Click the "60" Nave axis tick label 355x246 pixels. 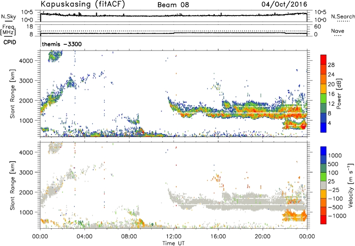(317, 27)
